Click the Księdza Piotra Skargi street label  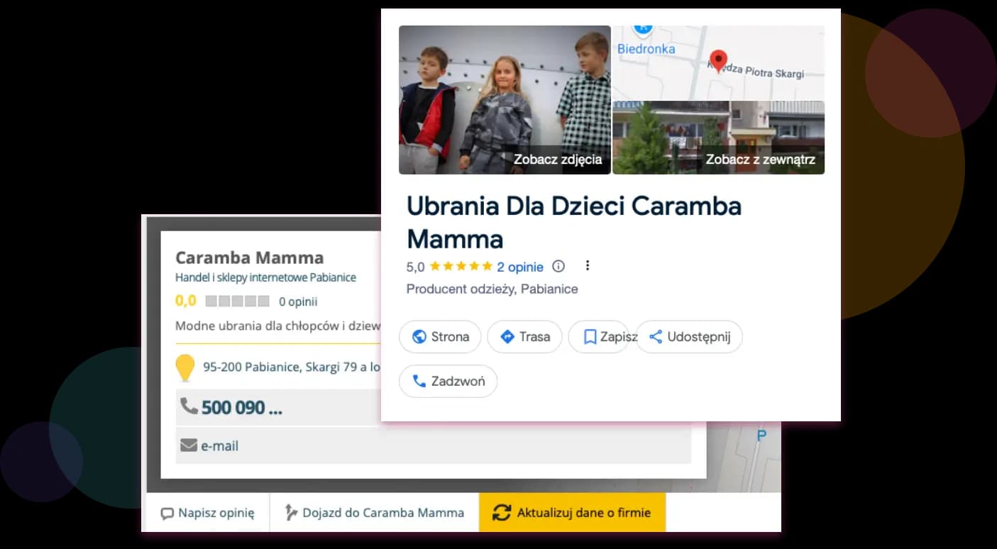pyautogui.click(x=755, y=70)
